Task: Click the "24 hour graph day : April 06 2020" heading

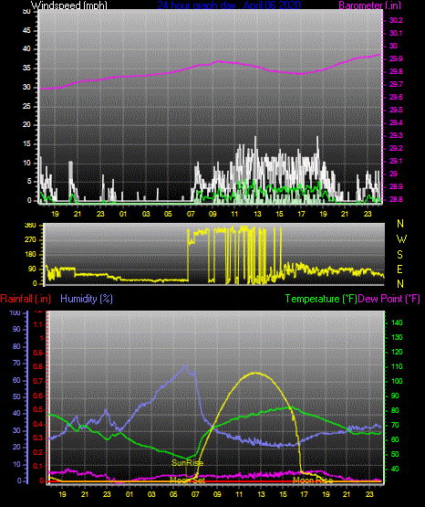Action: pyautogui.click(x=229, y=5)
